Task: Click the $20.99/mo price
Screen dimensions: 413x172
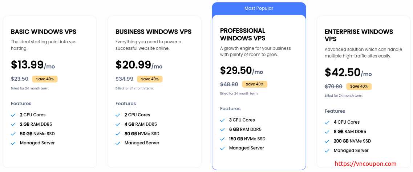Action: (139, 65)
